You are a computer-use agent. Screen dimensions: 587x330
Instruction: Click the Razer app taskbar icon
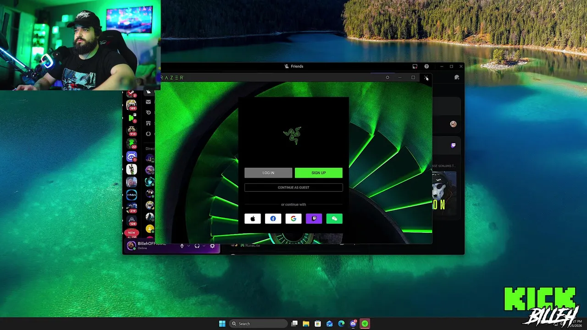click(x=365, y=324)
